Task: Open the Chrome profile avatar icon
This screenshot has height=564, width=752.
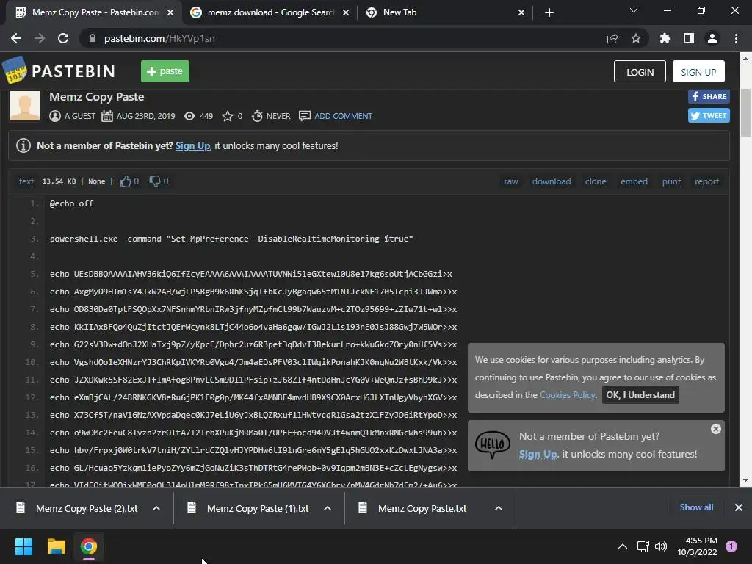Action: pyautogui.click(x=712, y=38)
